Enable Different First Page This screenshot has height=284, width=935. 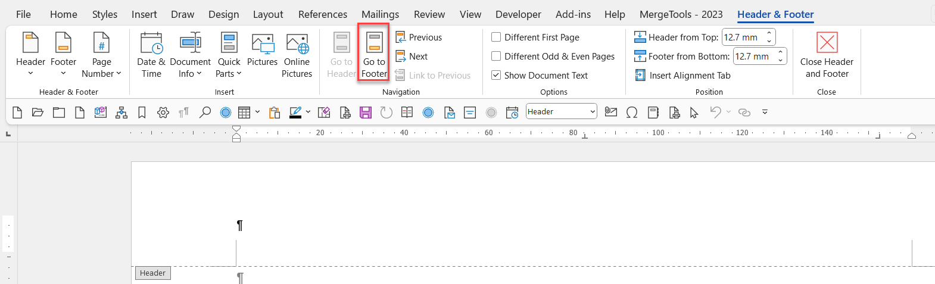pos(496,37)
